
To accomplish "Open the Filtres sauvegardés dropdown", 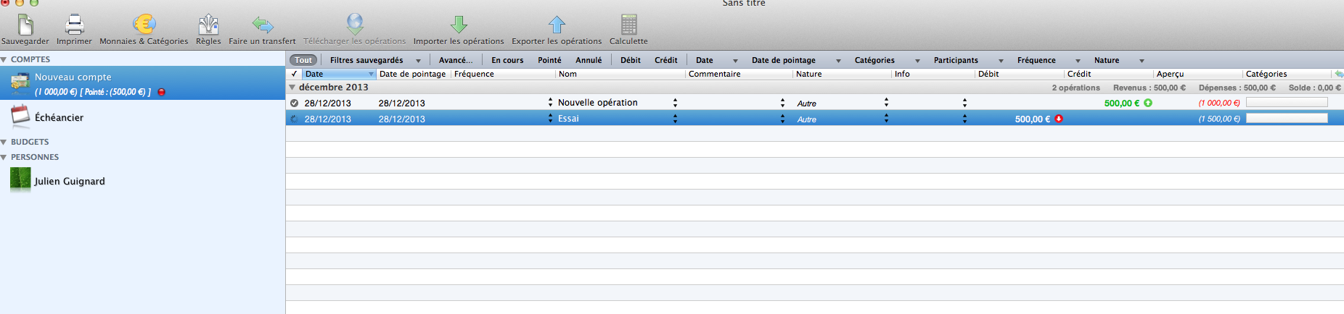I will pyautogui.click(x=375, y=60).
